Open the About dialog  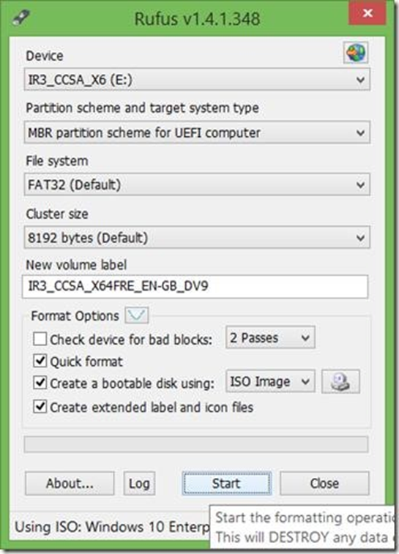point(70,483)
